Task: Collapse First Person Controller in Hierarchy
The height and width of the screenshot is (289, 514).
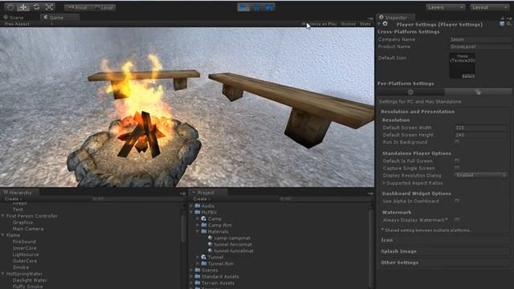Action: tap(3, 216)
